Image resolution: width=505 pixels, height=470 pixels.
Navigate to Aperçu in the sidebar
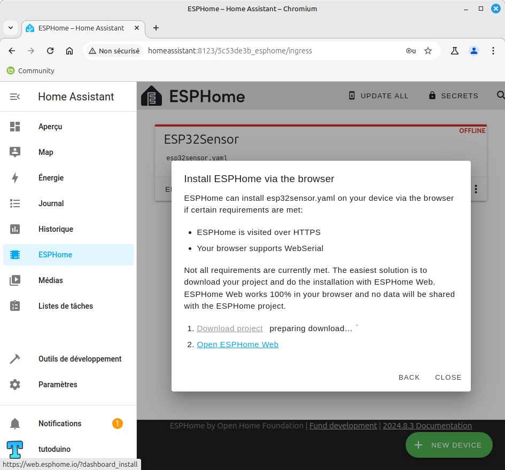point(50,127)
